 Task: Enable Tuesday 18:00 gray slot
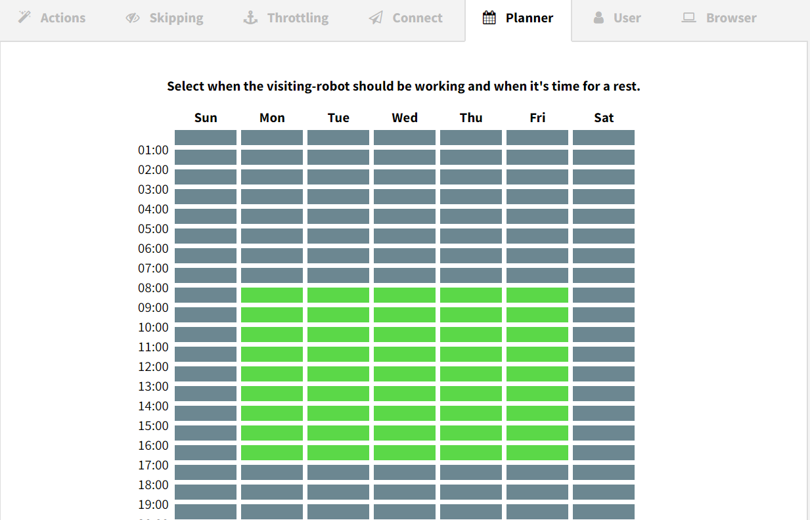338,492
